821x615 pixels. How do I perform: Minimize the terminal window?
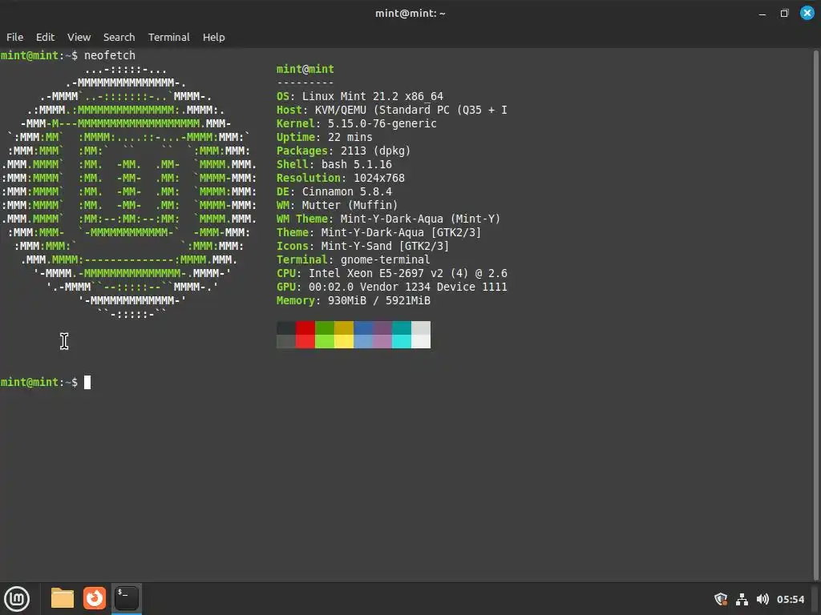(762, 14)
